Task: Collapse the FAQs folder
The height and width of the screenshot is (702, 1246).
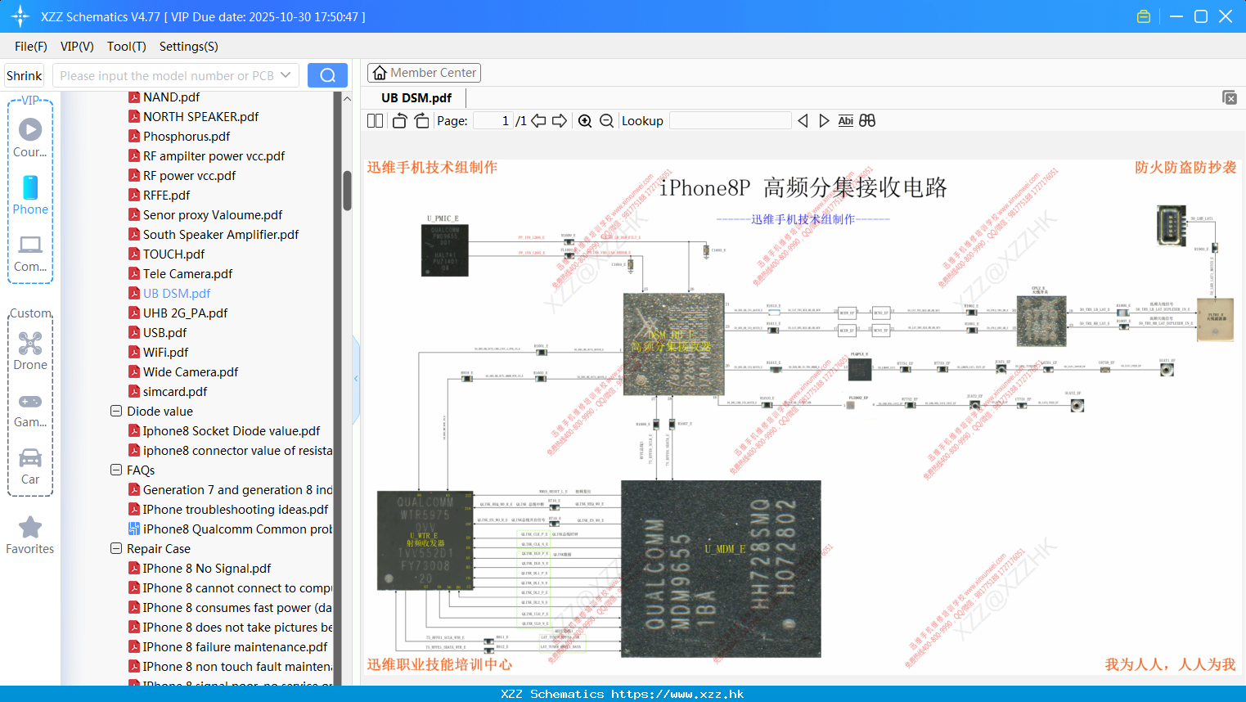Action: point(116,470)
